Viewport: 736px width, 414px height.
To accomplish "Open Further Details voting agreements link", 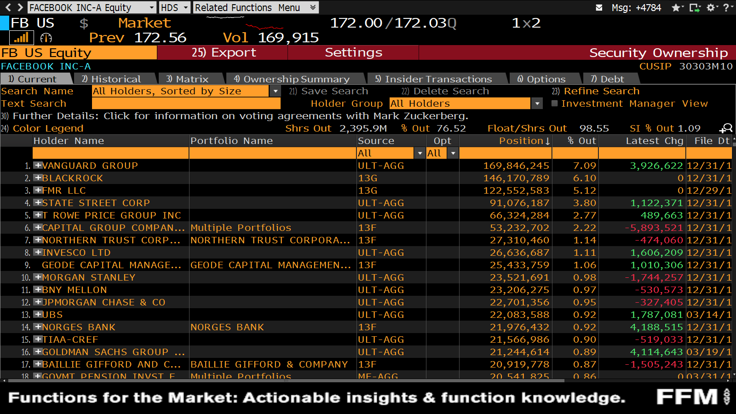I will click(235, 116).
